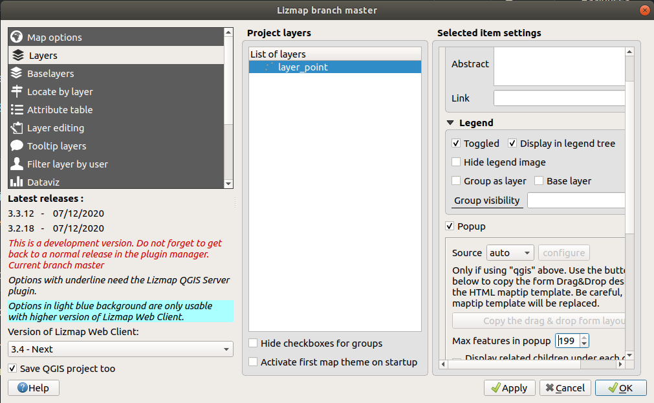Click the settings panel vertical scrollbar thumb
The image size is (654, 403).
pyautogui.click(x=630, y=157)
